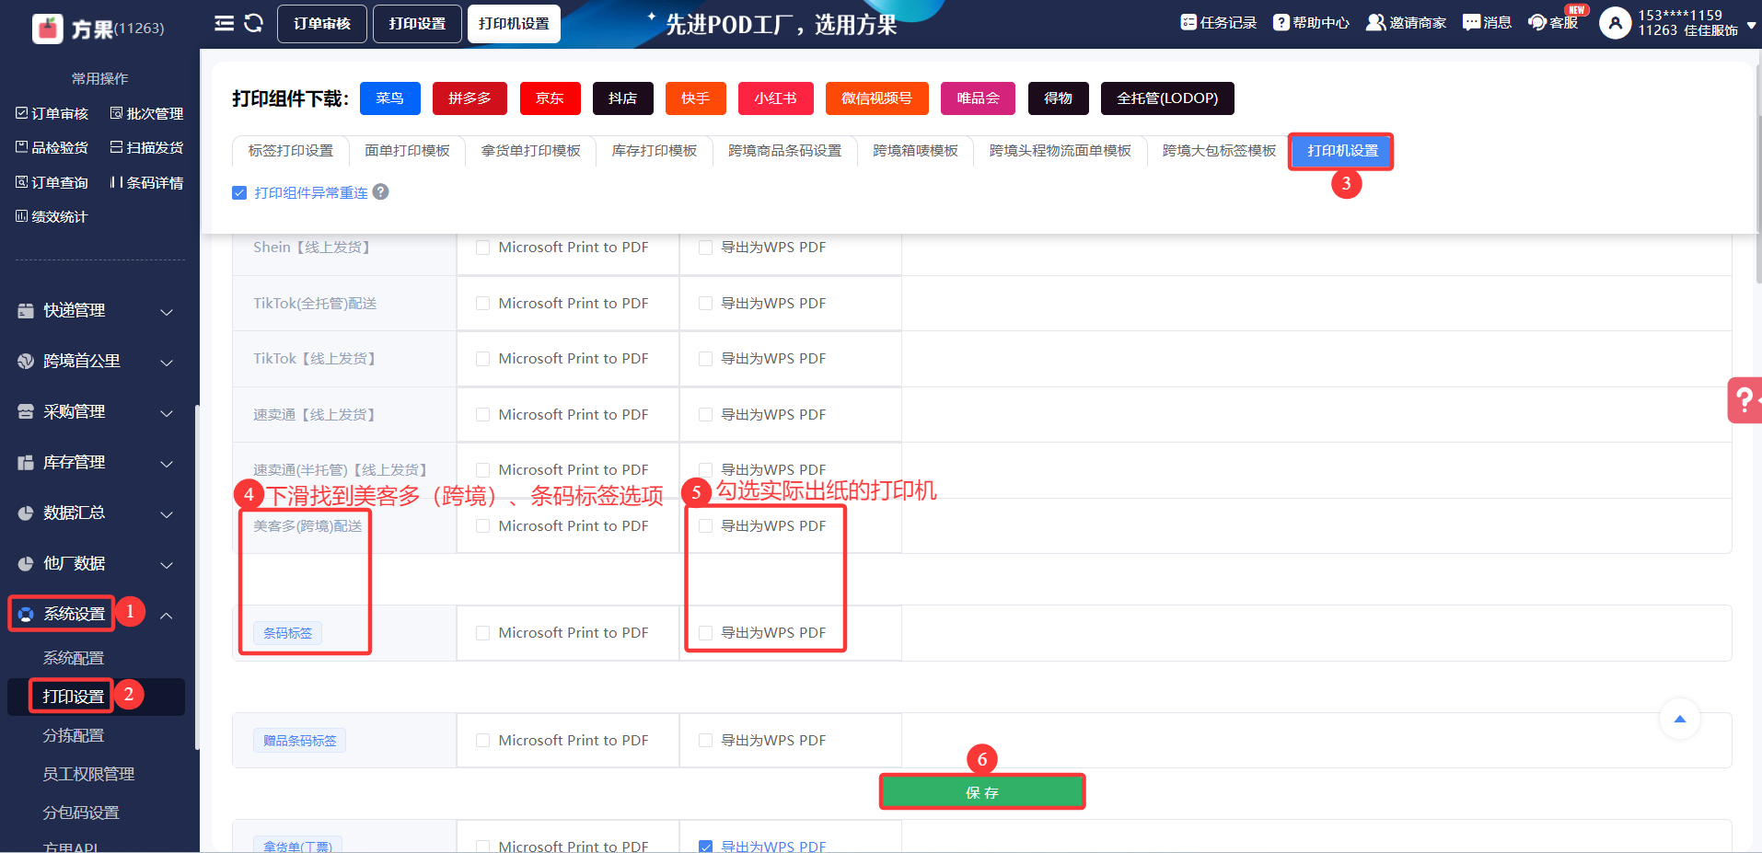Screen dimensions: 1762x853
Task: Select the blue 打印机设置 tab
Action: click(x=1342, y=151)
